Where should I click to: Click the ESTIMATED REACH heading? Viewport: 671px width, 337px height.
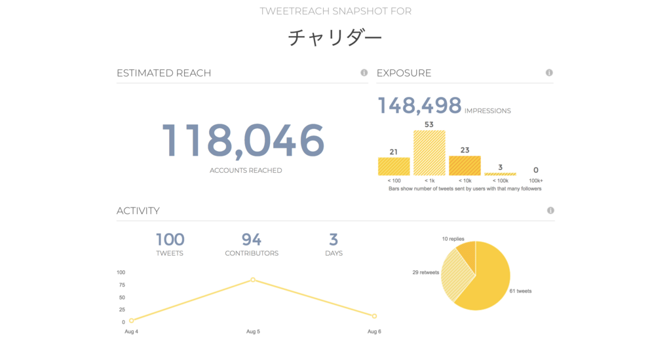pyautogui.click(x=164, y=73)
